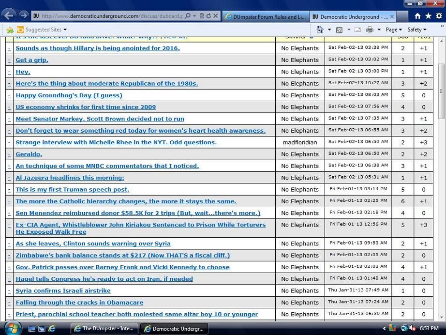446x335 pixels.
Task: Collapse the 'Syria confirms Israeli airstrike' row
Action: (x=9, y=291)
